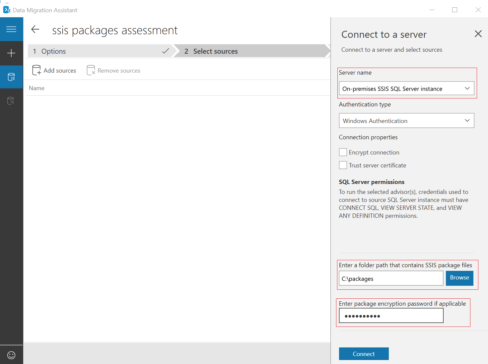Click the SSIS package folder path field
488x364 pixels.
click(391, 278)
